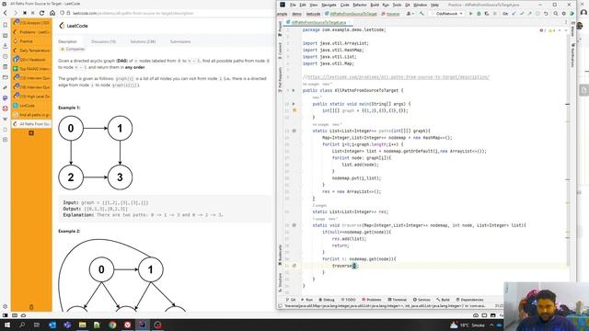The height and width of the screenshot is (331, 589).
Task: Click the Search Everywhere magnifier icon
Action: tap(556, 14)
